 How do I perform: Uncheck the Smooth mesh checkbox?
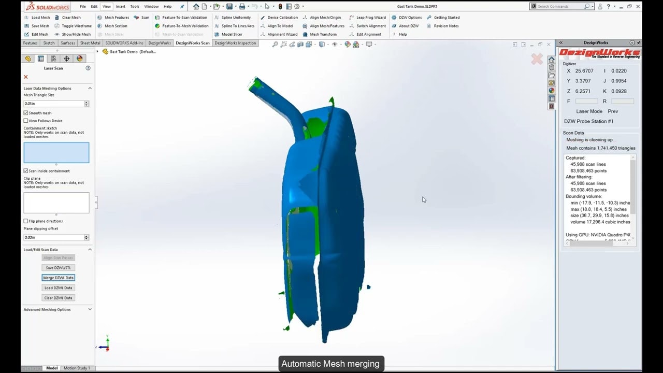tap(26, 113)
